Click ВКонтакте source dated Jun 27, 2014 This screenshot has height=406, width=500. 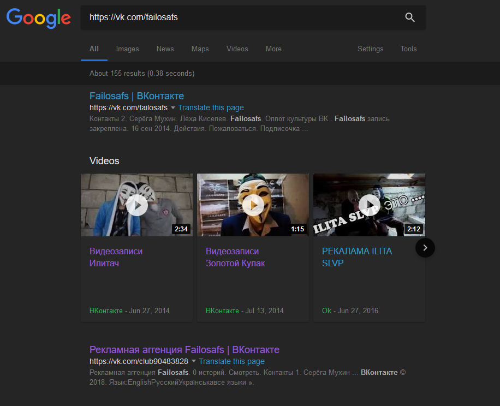[x=106, y=311]
